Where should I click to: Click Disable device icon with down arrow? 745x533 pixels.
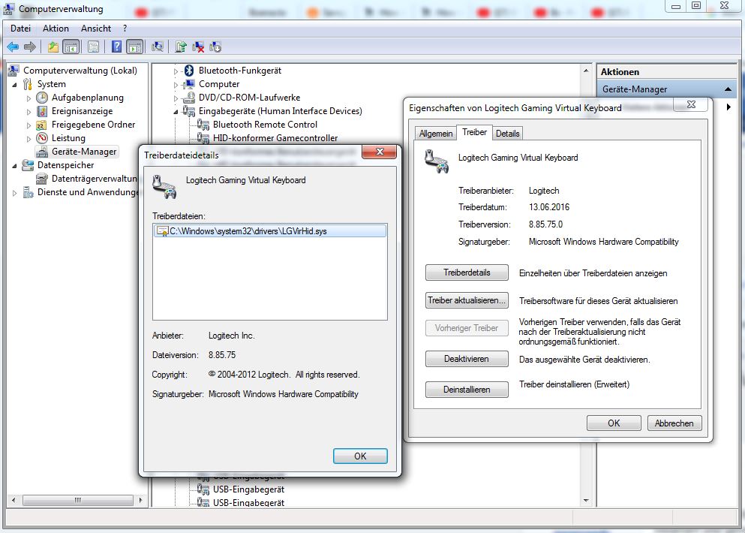[215, 47]
